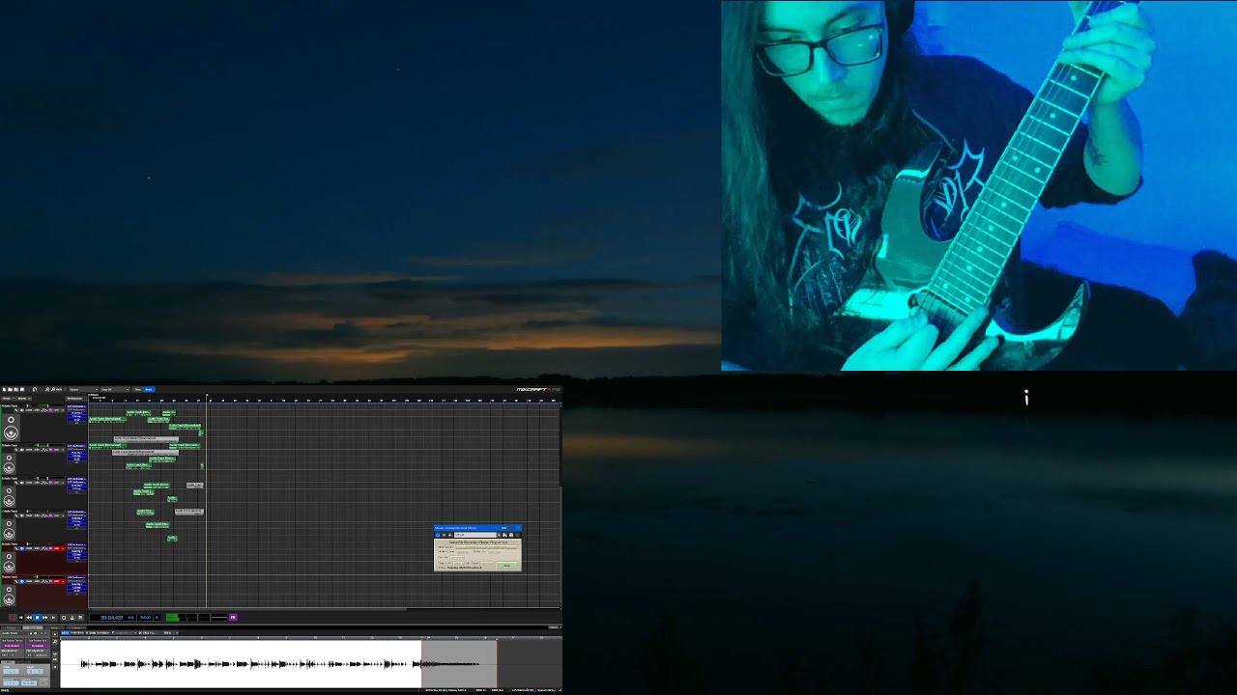1237x695 pixels.
Task: Toggle the metronome
Action: 72,617
